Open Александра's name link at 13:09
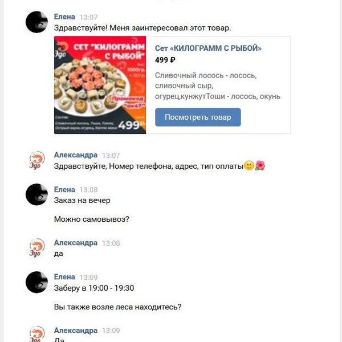This screenshot has height=342, width=342. tap(75, 331)
